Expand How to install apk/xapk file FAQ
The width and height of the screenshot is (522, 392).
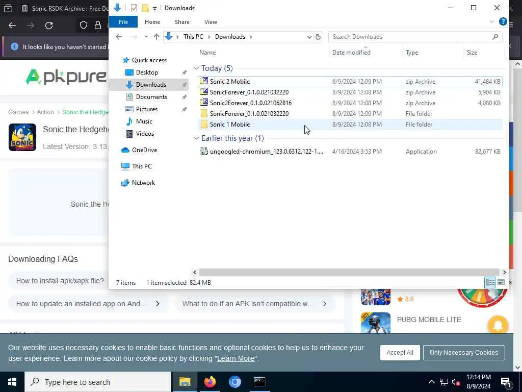tap(60, 281)
